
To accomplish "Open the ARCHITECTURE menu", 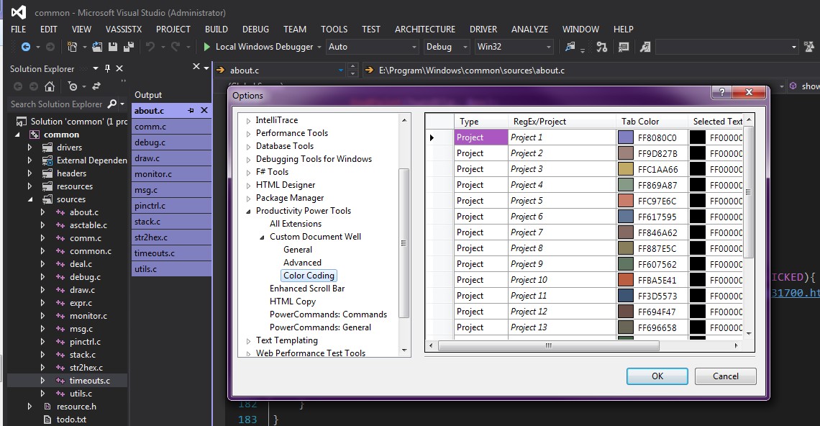I will [425, 30].
